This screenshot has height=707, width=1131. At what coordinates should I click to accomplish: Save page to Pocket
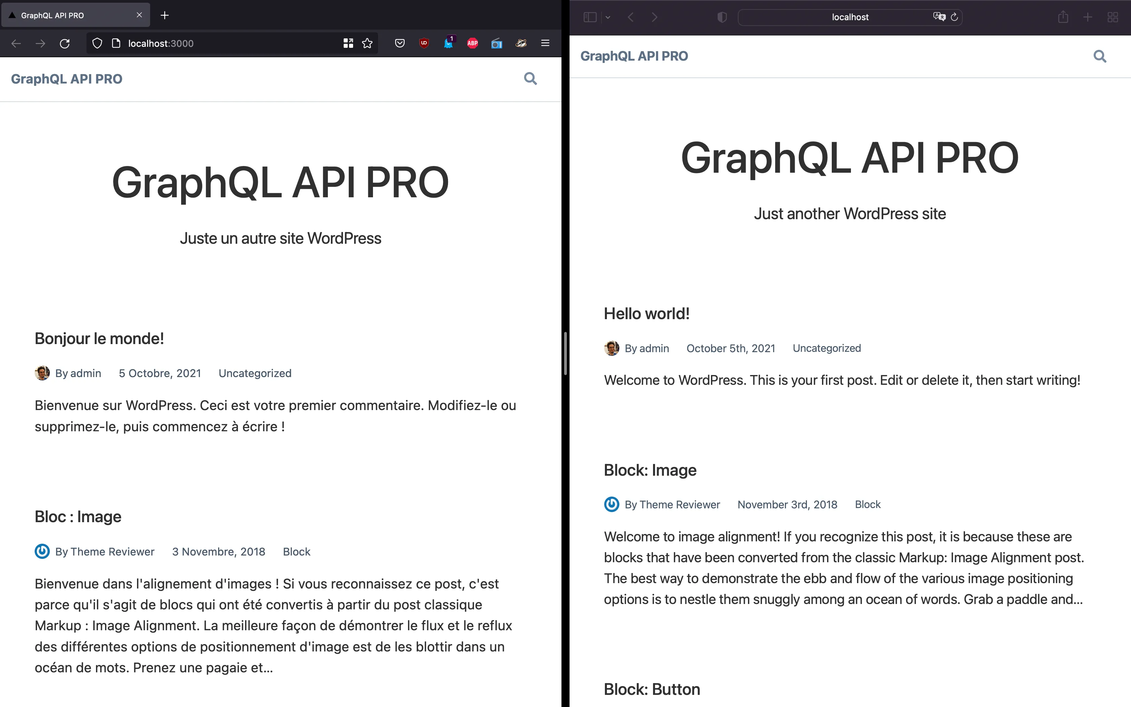click(400, 43)
